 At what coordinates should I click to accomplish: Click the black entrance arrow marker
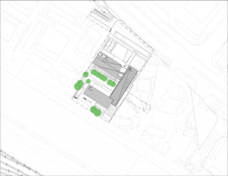125,66
